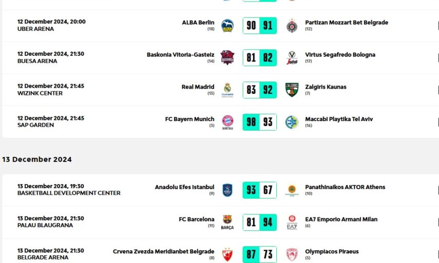The height and width of the screenshot is (263, 439).
Task: Click the 13 December 2024 date heading
Action: tap(37, 159)
